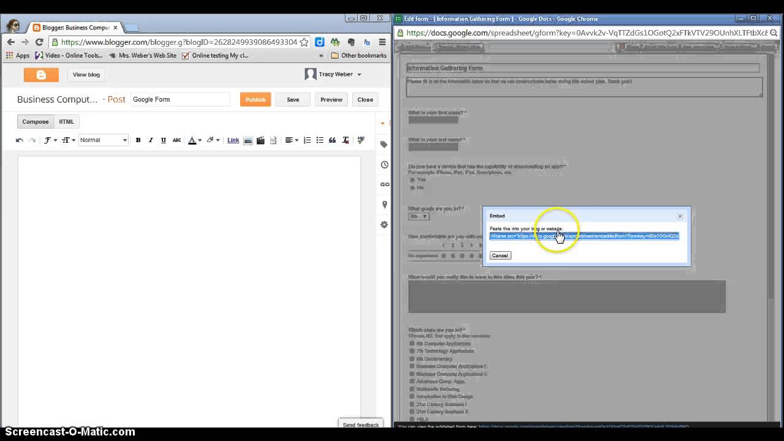Choose a text color from the toolbar
The height and width of the screenshot is (441, 784).
pyautogui.click(x=194, y=140)
